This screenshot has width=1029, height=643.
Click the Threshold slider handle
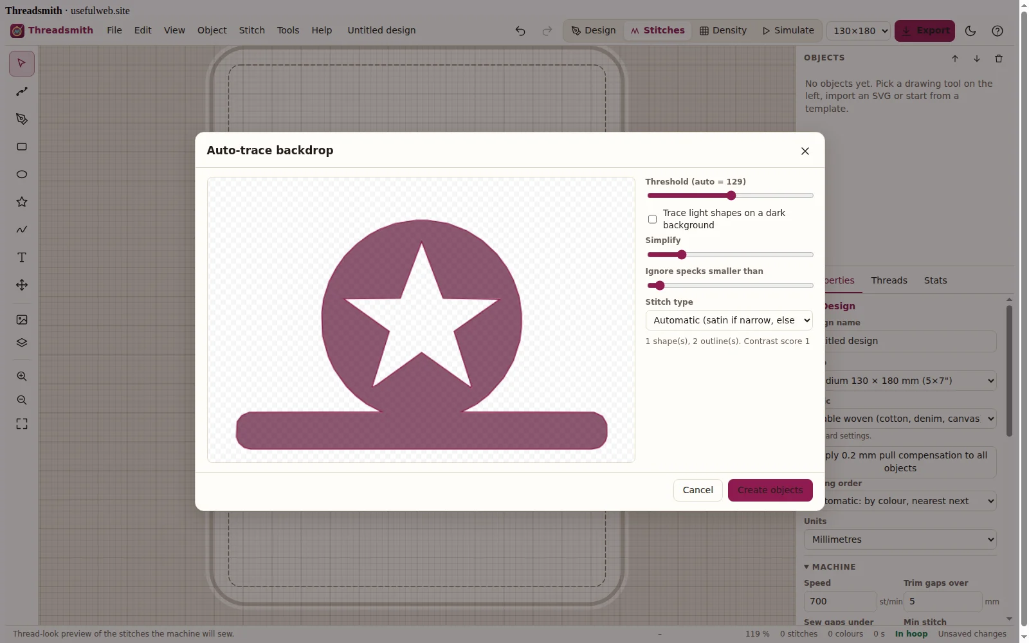pyautogui.click(x=731, y=195)
